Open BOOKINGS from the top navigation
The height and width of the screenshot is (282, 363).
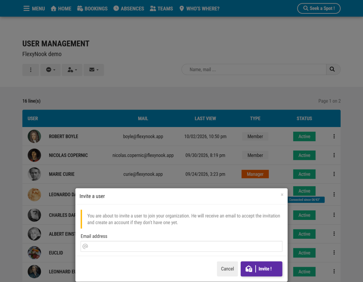93,9
